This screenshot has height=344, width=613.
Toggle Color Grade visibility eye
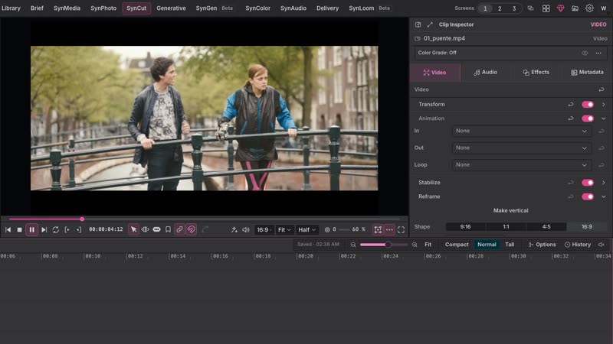pyautogui.click(x=585, y=53)
